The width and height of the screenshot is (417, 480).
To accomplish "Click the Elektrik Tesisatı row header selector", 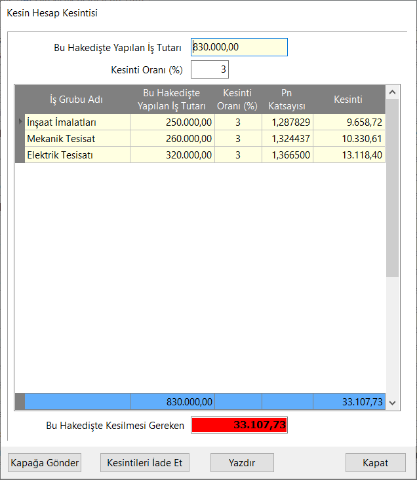I will [x=20, y=155].
